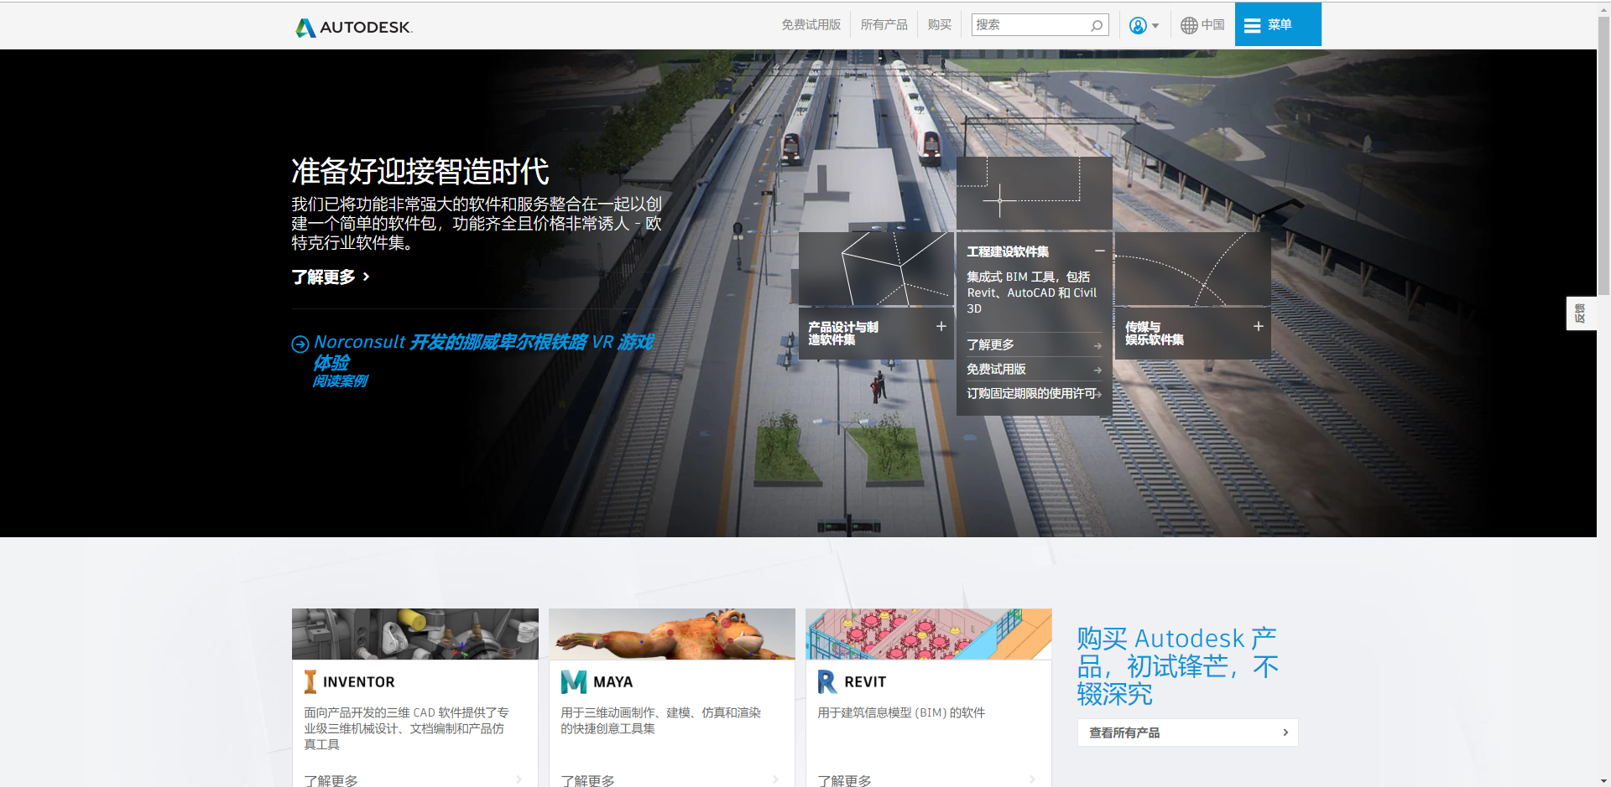Click 了解更多 in the hero banner
Screen dimensions: 1611x787
(324, 277)
